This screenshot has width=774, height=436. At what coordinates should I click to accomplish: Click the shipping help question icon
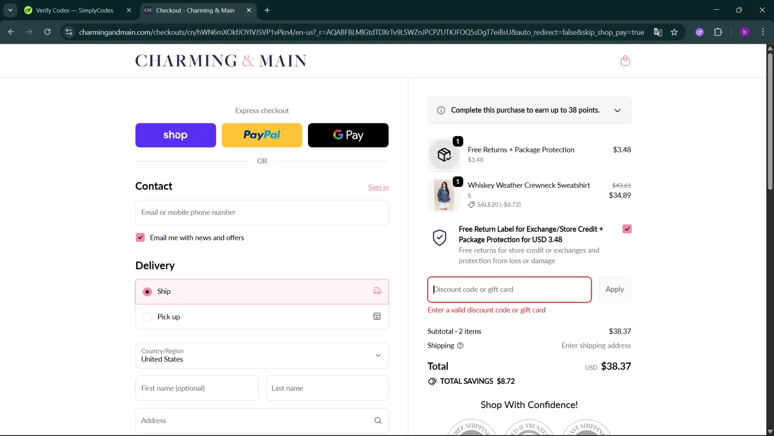coord(460,346)
